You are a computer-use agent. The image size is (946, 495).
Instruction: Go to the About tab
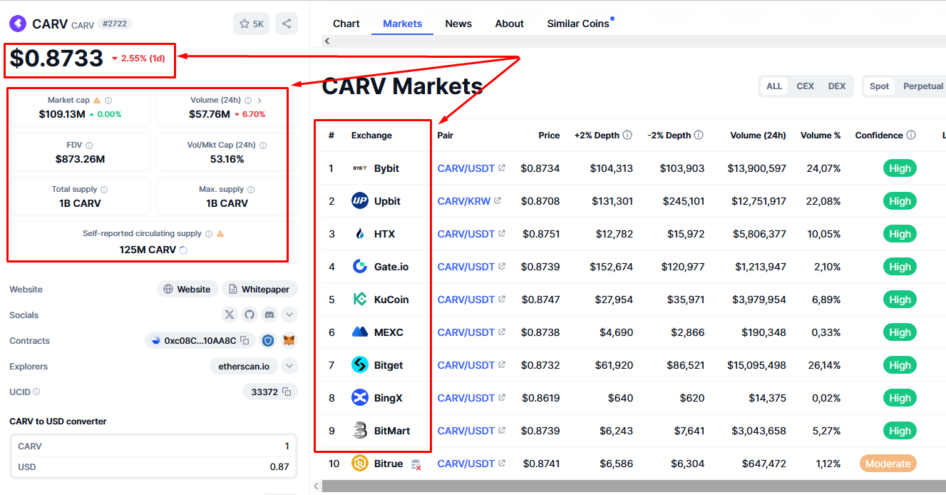pyautogui.click(x=510, y=24)
